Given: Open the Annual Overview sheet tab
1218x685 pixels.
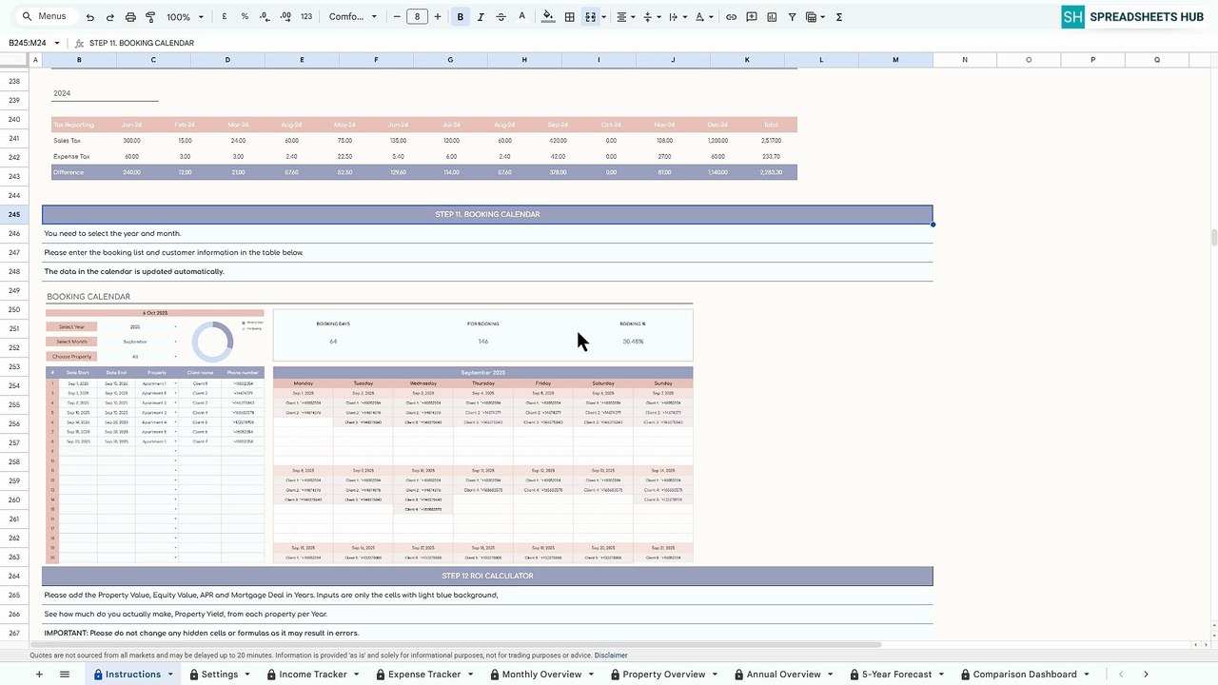Looking at the screenshot, I should coord(783,675).
